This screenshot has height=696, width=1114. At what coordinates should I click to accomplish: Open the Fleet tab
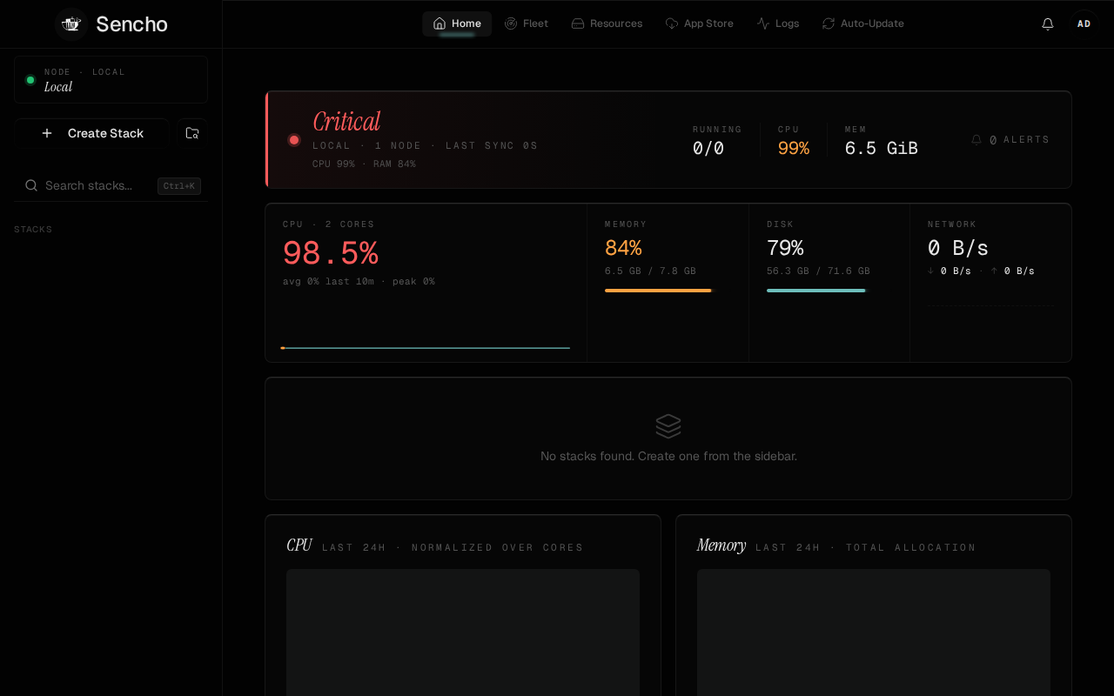(x=527, y=23)
